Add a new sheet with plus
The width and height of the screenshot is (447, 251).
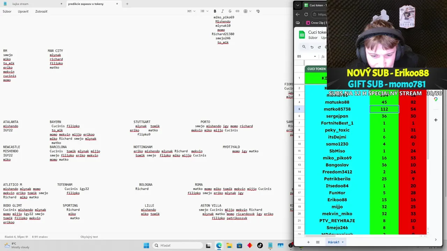click(x=308, y=242)
